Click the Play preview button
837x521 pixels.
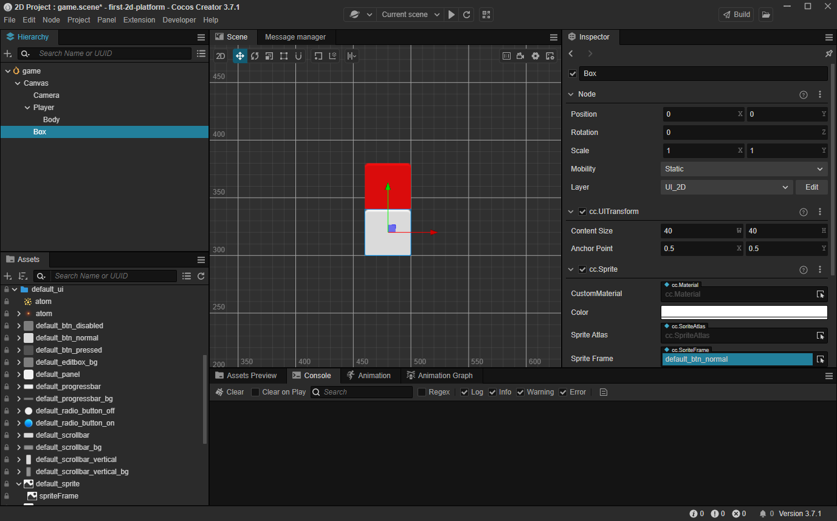452,15
